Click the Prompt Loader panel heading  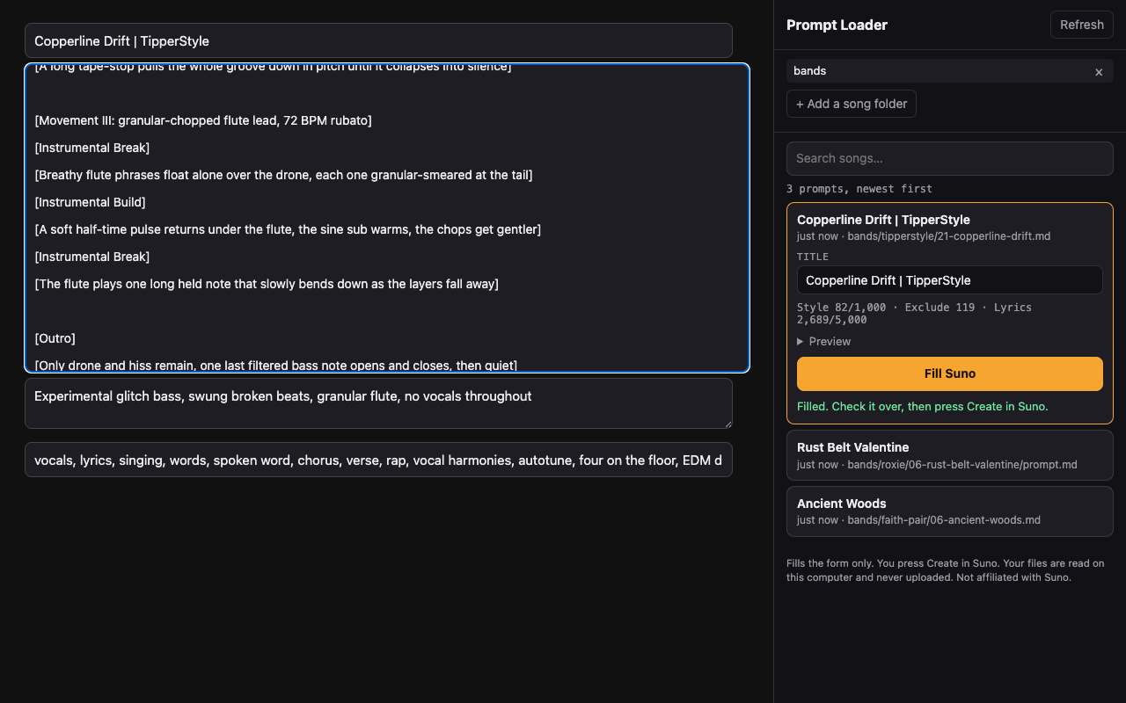click(x=837, y=25)
